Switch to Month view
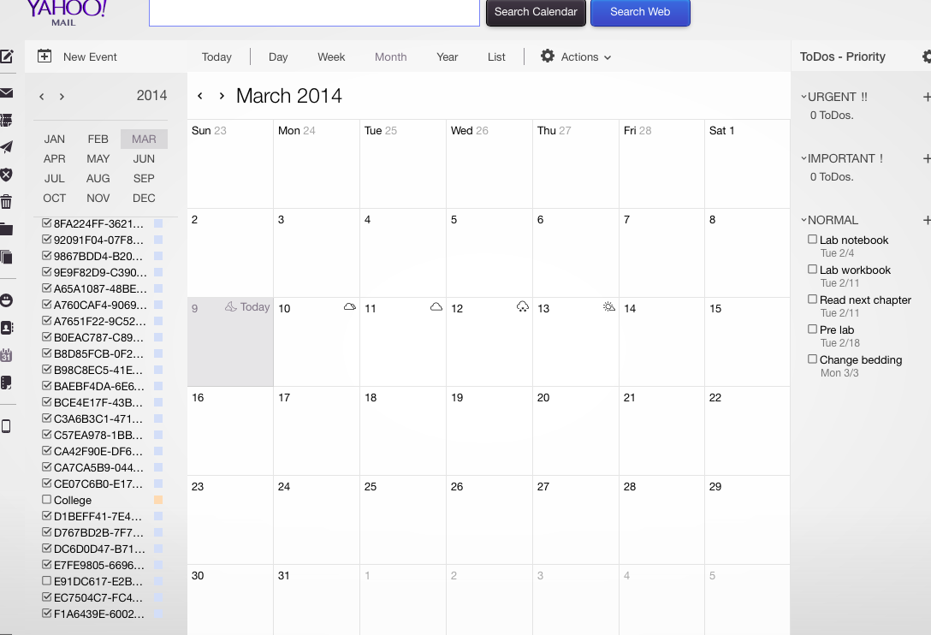931x635 pixels. [x=391, y=57]
